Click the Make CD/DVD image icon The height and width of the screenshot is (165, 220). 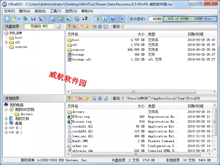[x=53, y=19]
